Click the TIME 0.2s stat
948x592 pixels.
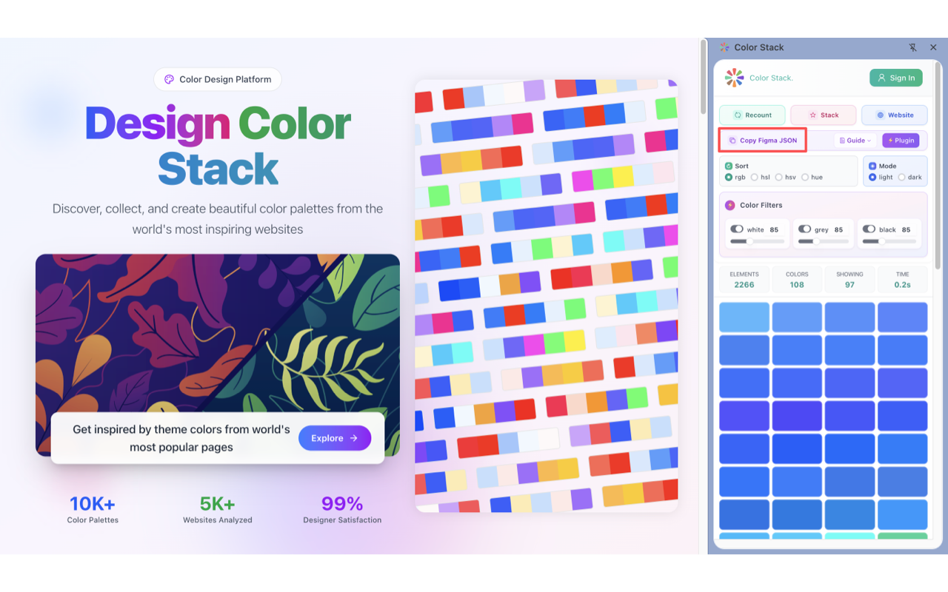tap(902, 279)
